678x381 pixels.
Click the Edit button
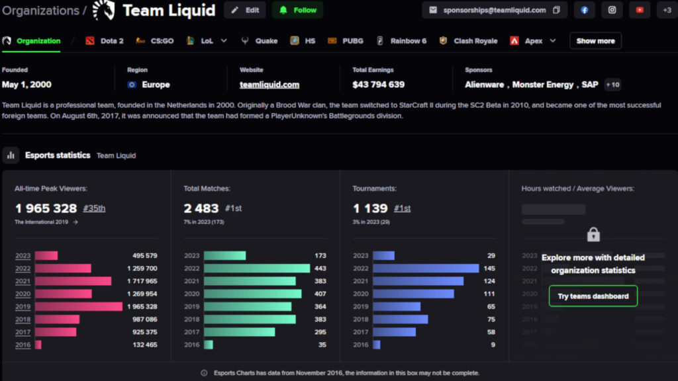(244, 10)
